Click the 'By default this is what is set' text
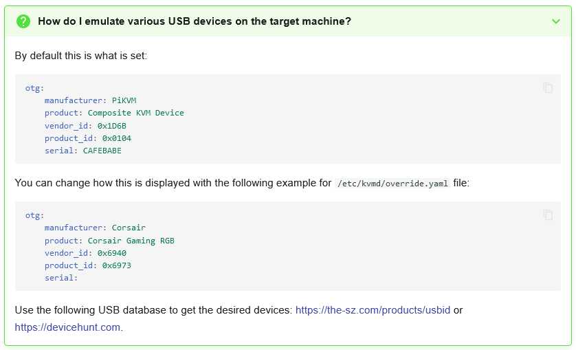576x350 pixels. click(x=81, y=56)
